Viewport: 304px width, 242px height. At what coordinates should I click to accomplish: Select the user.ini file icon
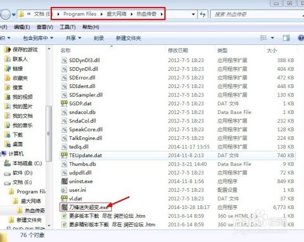pyautogui.click(x=64, y=190)
